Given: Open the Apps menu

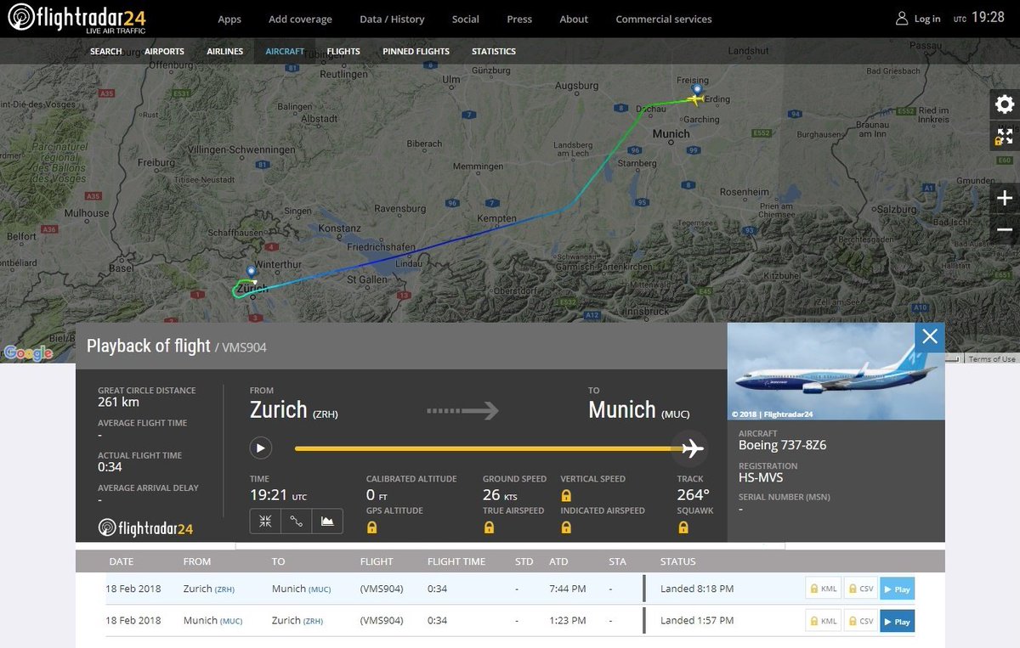Looking at the screenshot, I should click(x=229, y=19).
